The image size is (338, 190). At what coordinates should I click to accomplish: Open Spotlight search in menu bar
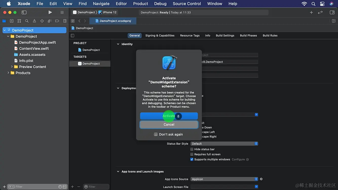tap(313, 4)
